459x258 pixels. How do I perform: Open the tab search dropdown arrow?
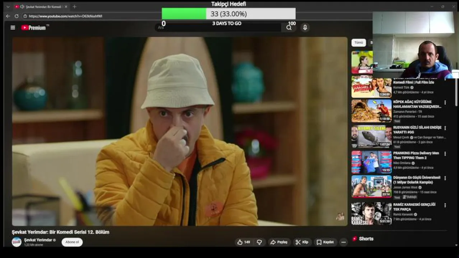pyautogui.click(x=8, y=6)
